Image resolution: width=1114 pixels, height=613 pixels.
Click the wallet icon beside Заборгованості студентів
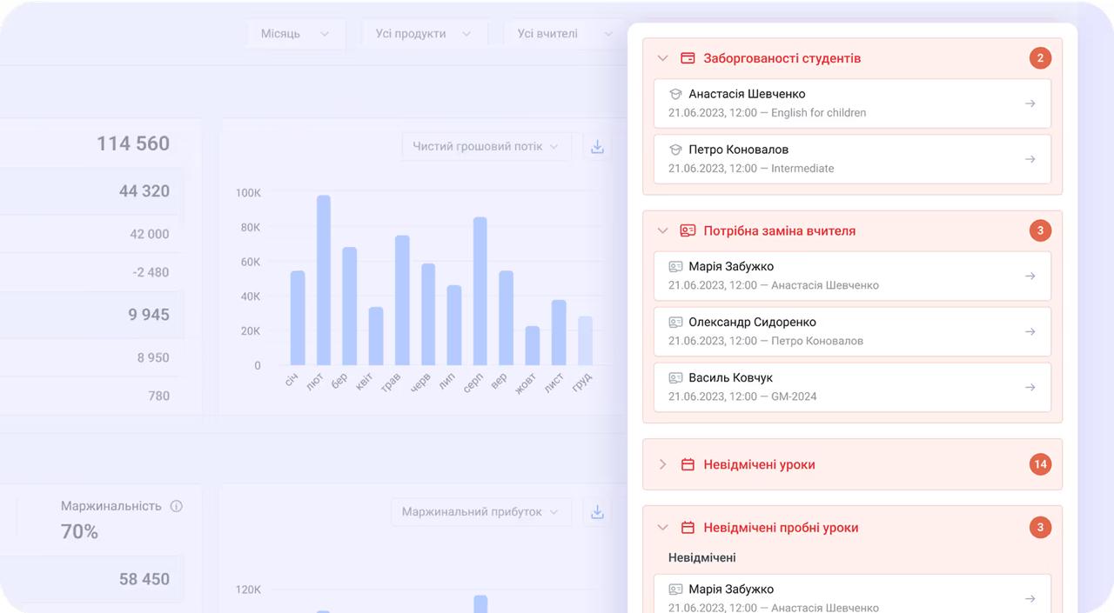688,58
